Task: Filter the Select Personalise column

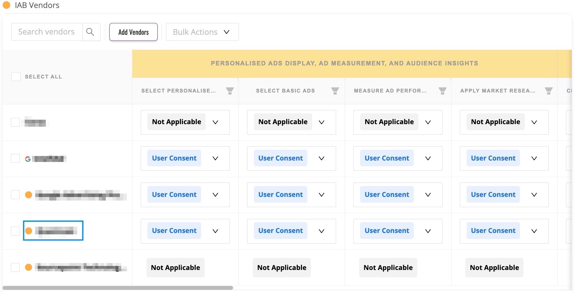Action: pyautogui.click(x=230, y=91)
